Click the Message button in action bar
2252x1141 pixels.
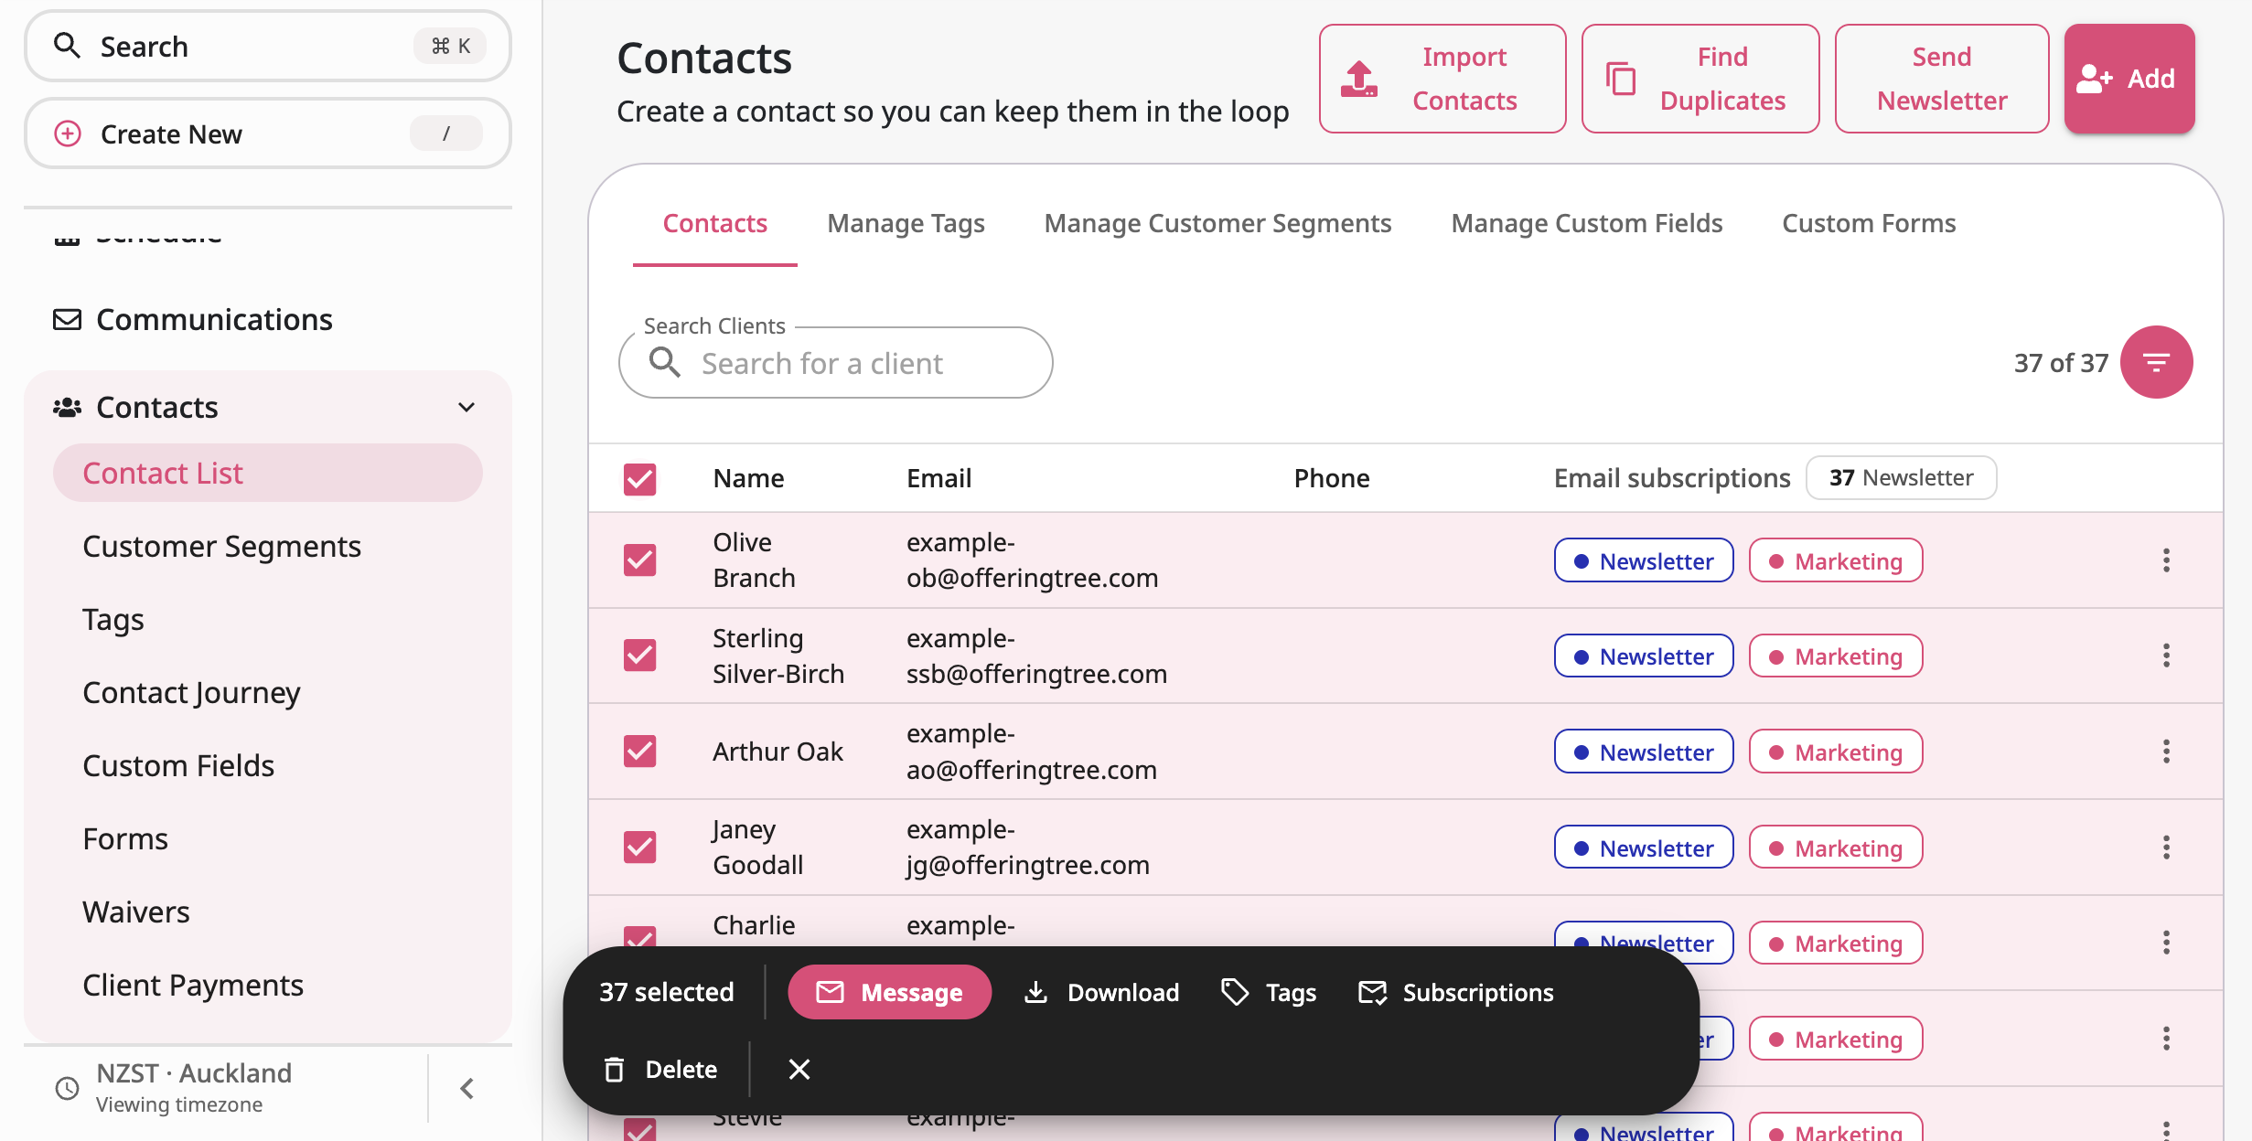coord(889,992)
